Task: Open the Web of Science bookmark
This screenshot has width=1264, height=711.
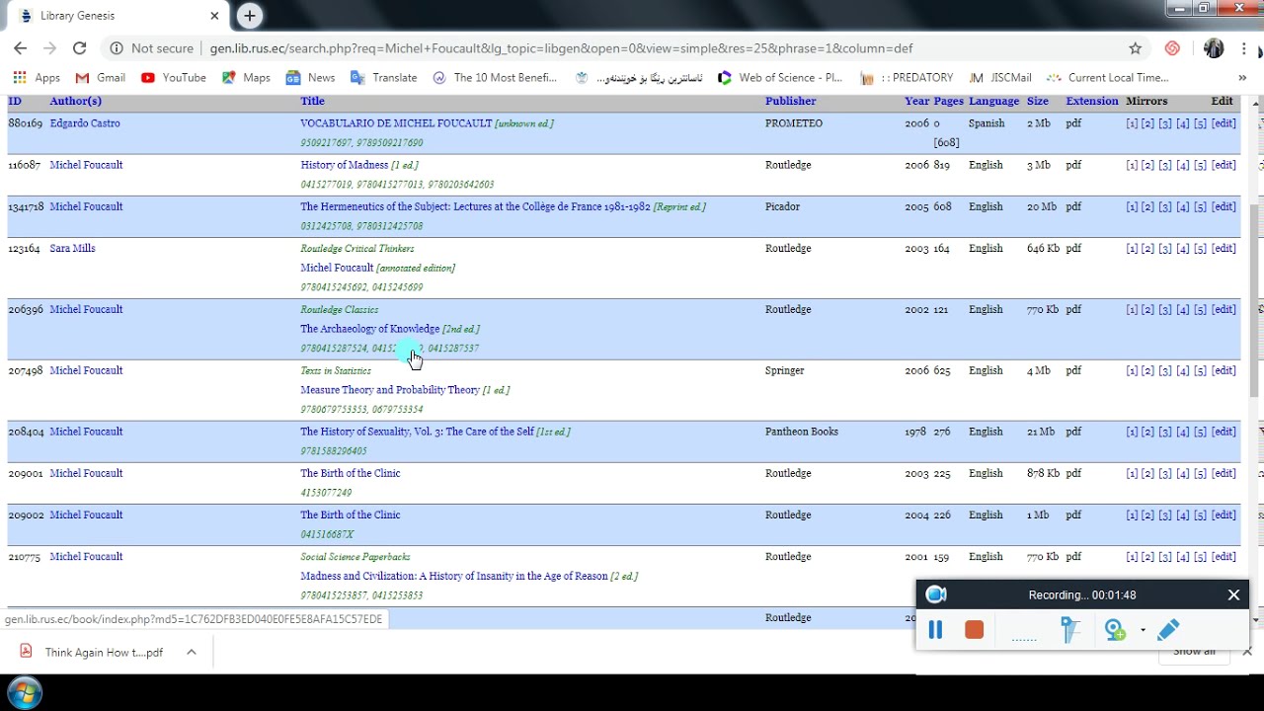Action: pos(780,77)
